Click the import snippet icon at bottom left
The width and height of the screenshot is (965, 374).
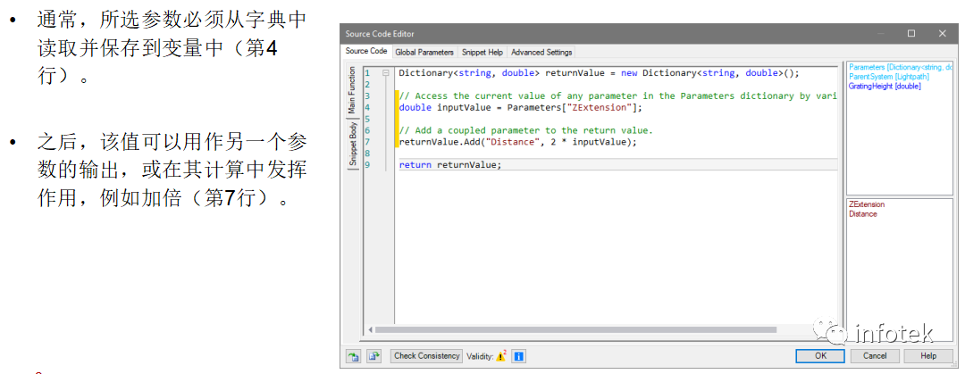pyautogui.click(x=353, y=355)
